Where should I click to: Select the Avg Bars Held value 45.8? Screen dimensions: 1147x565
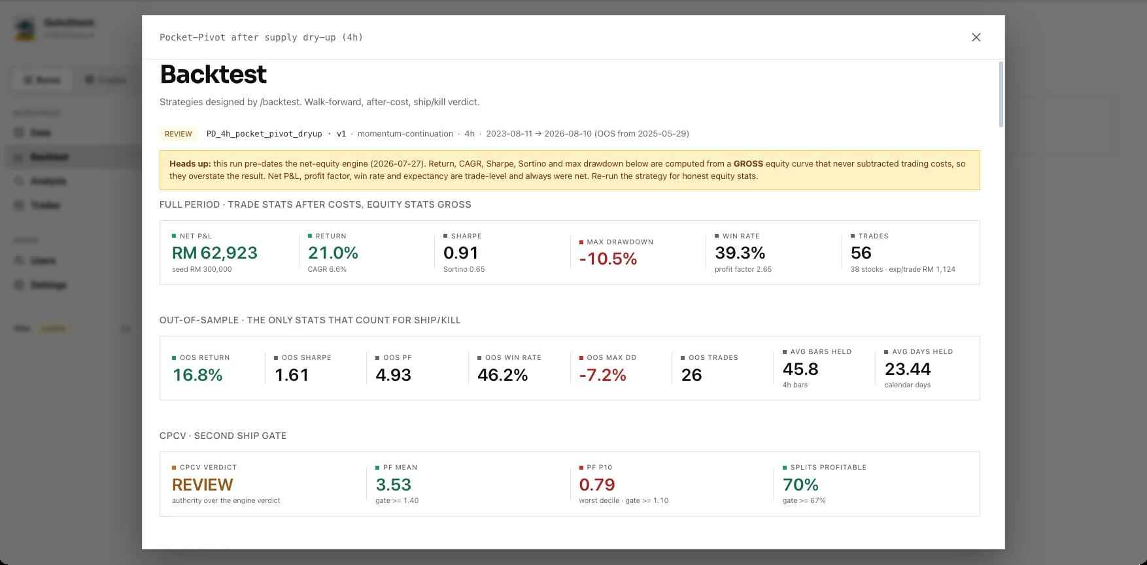800,369
